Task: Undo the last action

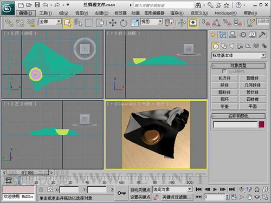Action: 46,5
